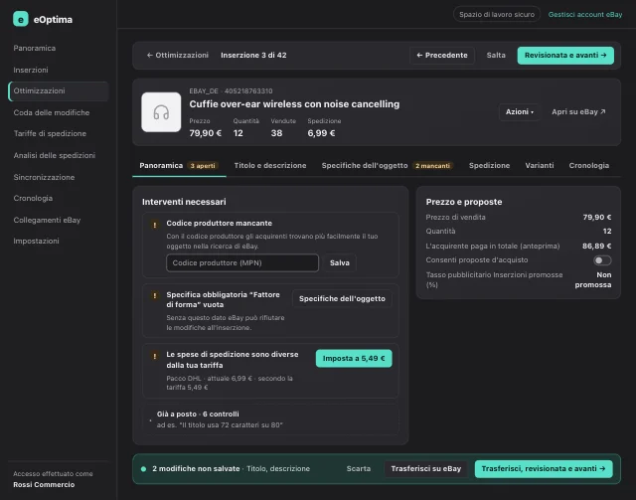Open the headphones product thumbnail
The height and width of the screenshot is (500, 636).
click(161, 112)
